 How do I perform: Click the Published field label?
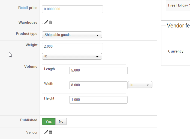[x=29, y=120]
